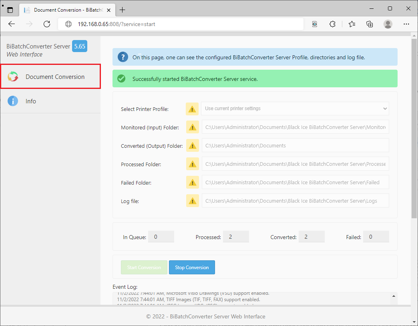The image size is (418, 326).
Task: Click the blue Info icon in sidebar
Action: 13,101
